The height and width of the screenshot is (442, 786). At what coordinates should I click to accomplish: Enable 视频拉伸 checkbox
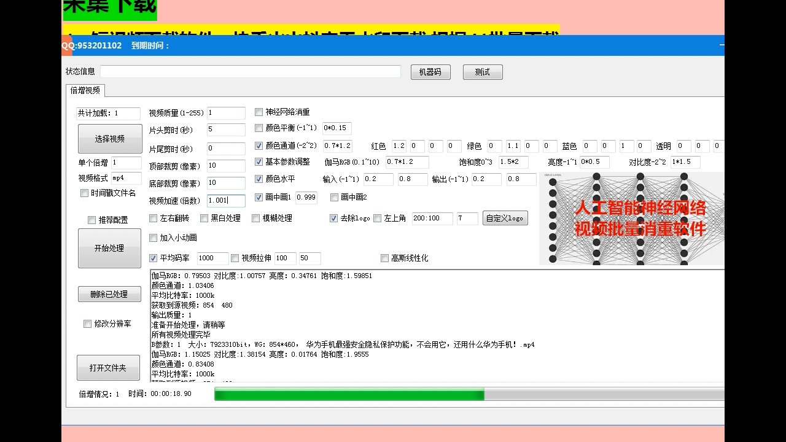coord(235,258)
